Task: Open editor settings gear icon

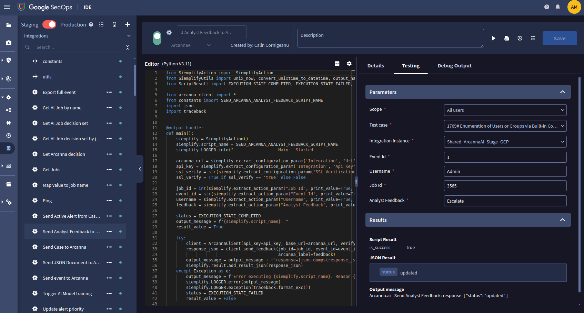Action: [x=349, y=64]
